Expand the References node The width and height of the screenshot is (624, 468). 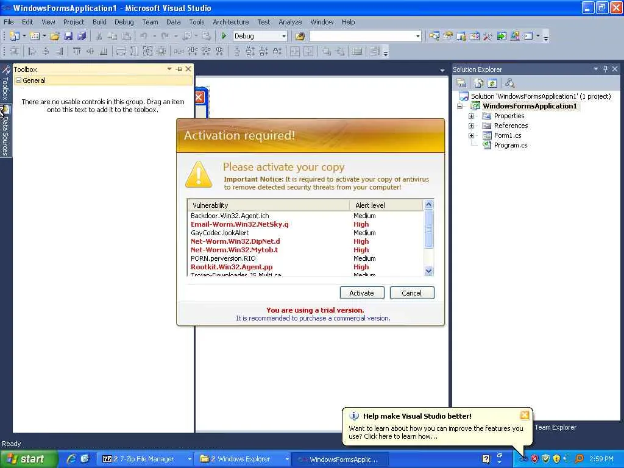coord(471,126)
